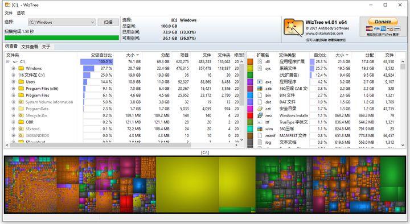This screenshot has width=410, height=224.
Task: Click the .cat security catalog icon
Action: pyautogui.click(x=260, y=109)
